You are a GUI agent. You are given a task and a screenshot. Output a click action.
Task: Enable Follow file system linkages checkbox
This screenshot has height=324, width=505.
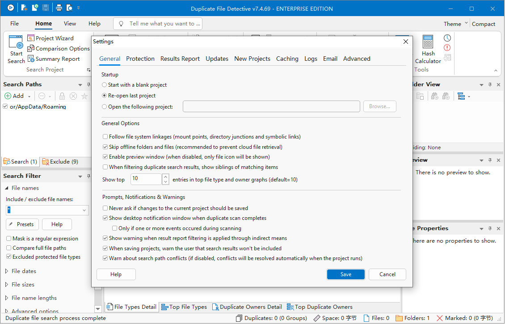105,137
